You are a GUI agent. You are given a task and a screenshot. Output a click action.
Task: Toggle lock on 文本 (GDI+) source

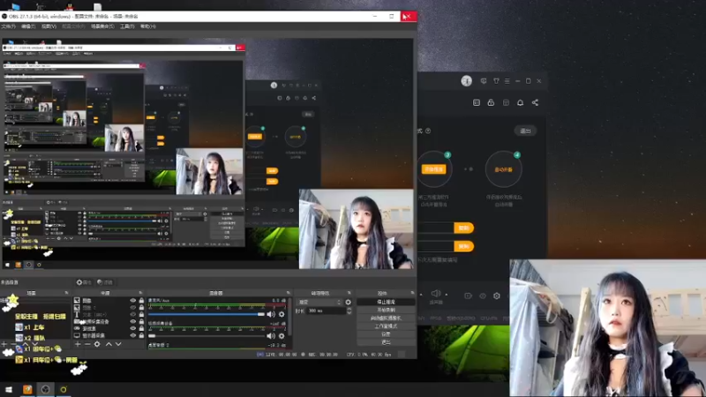pyautogui.click(x=141, y=315)
